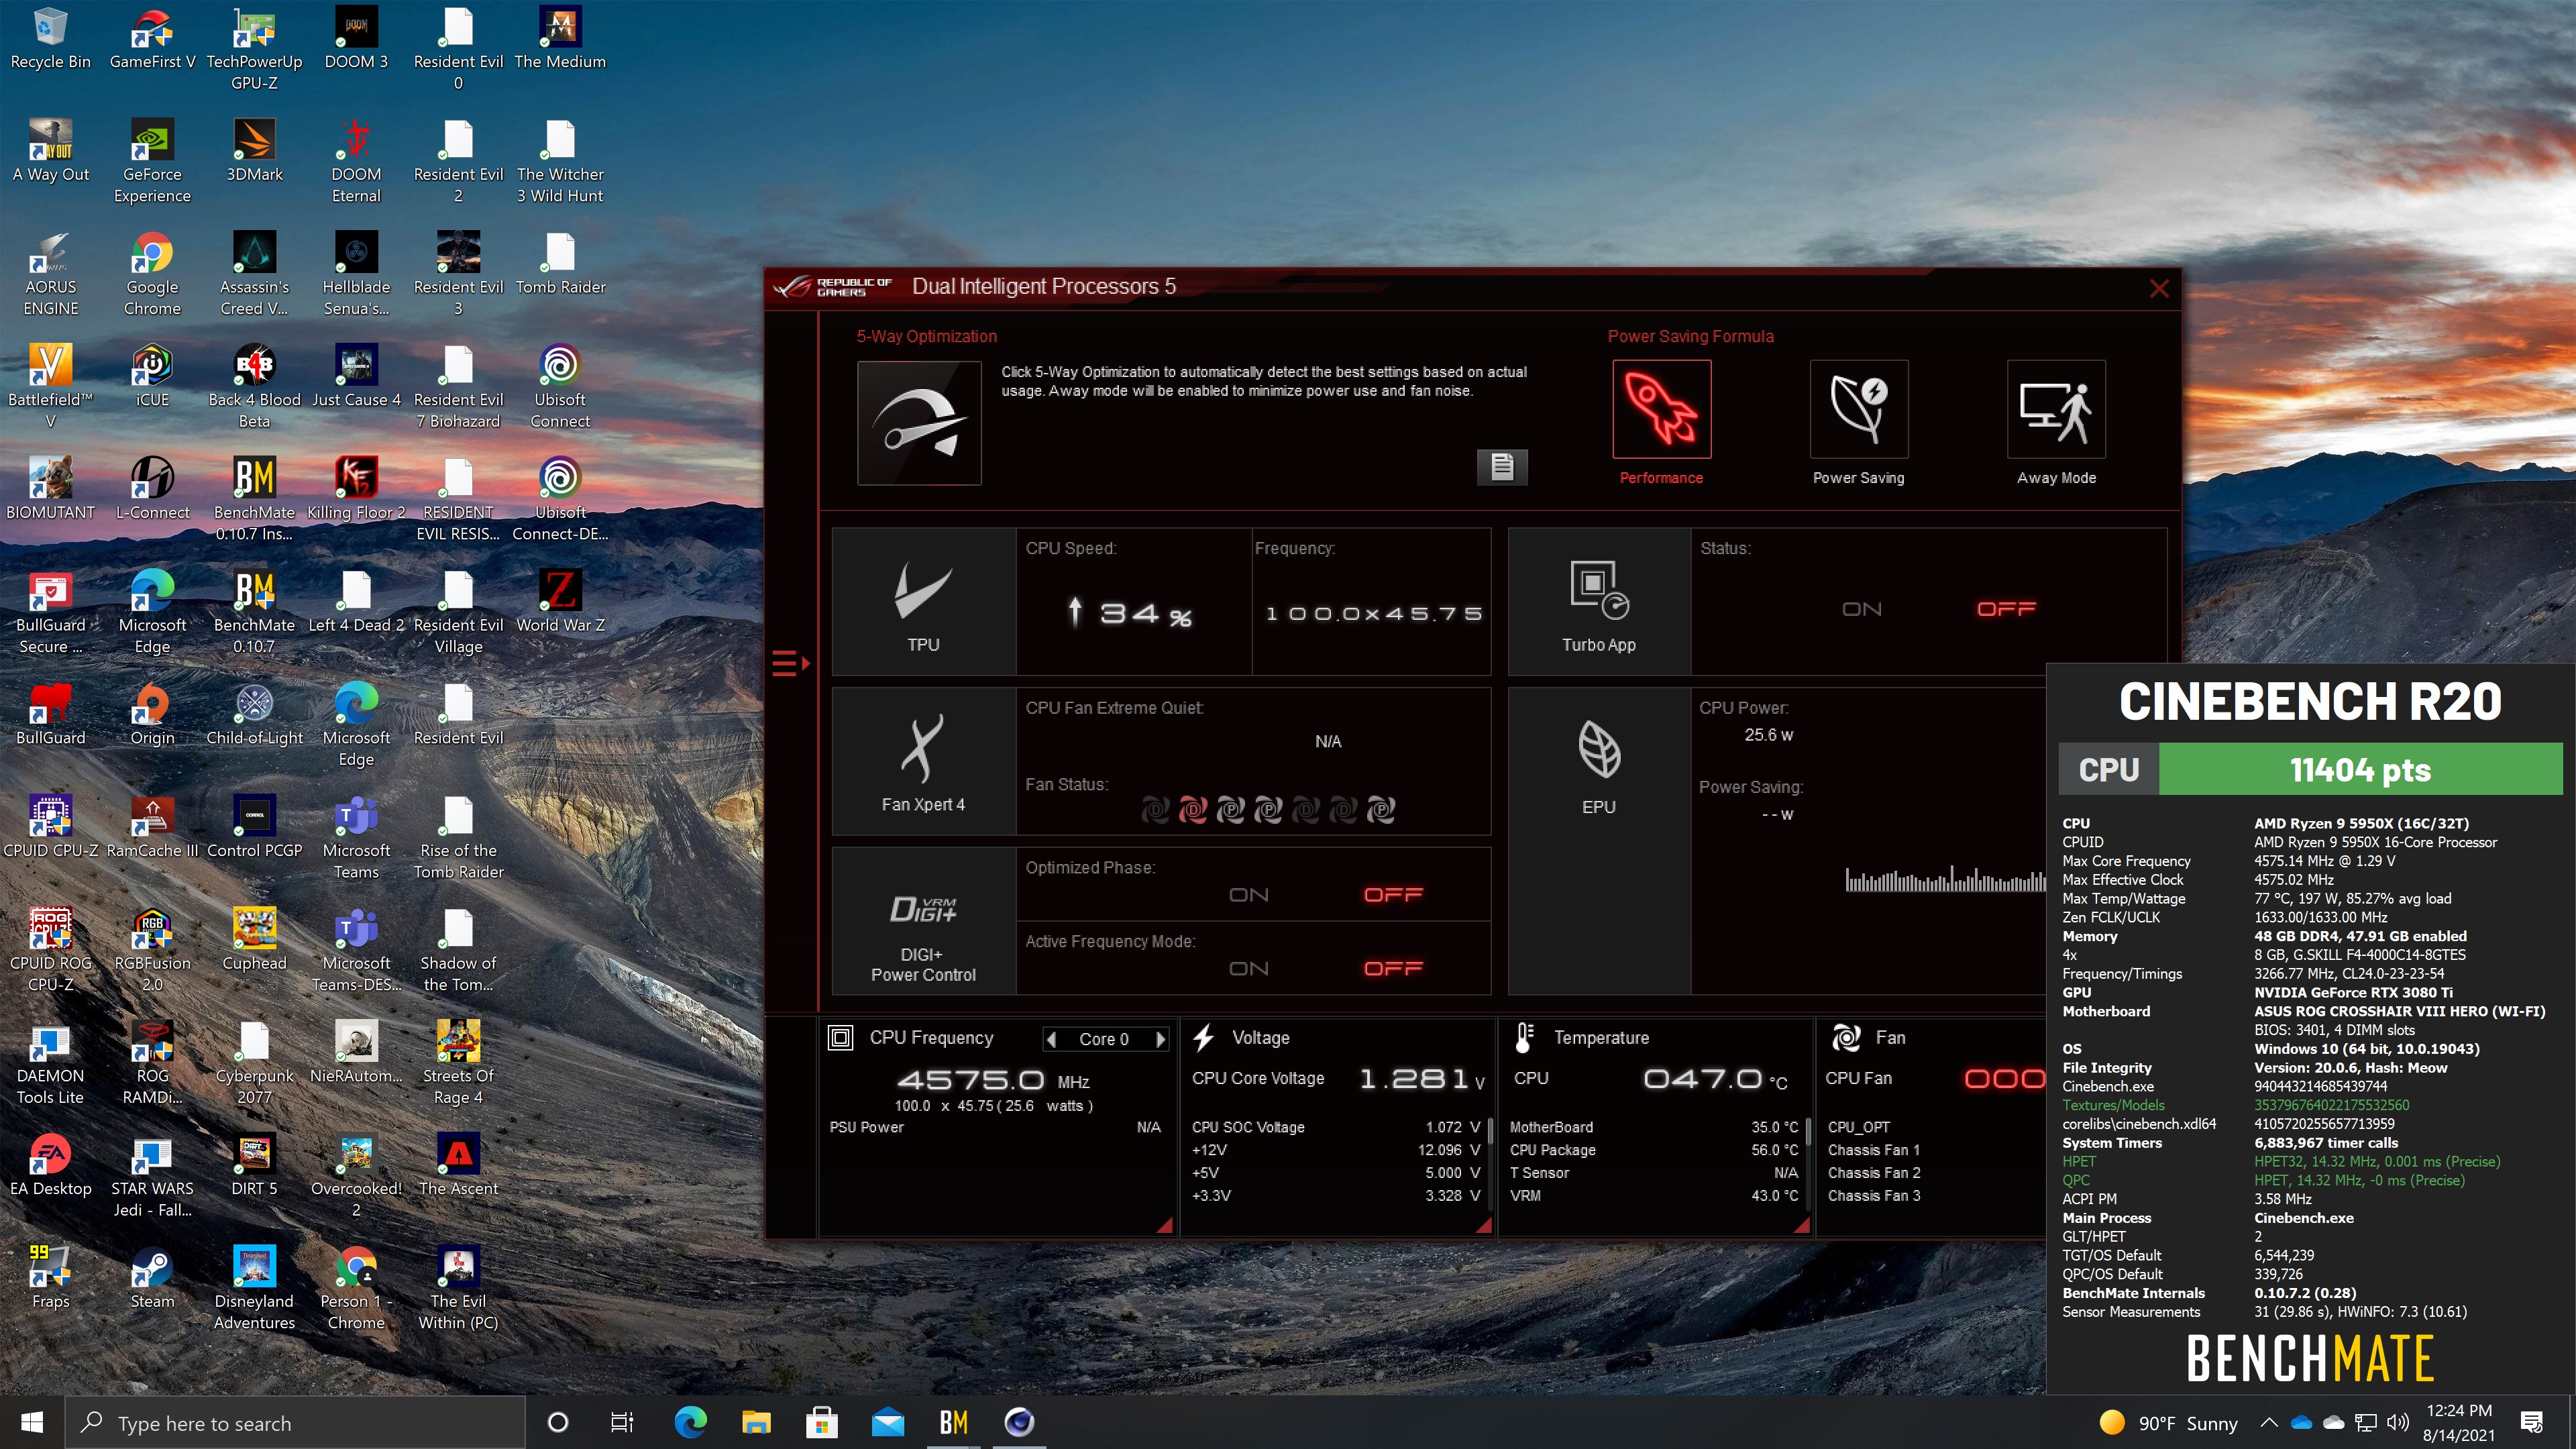Open 3DMark desktop shortcut

254,151
